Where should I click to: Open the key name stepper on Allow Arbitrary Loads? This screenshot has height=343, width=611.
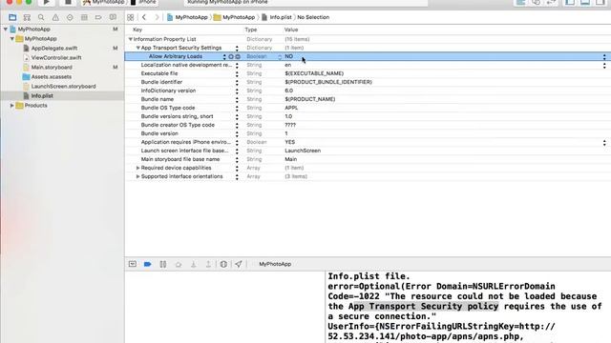224,57
